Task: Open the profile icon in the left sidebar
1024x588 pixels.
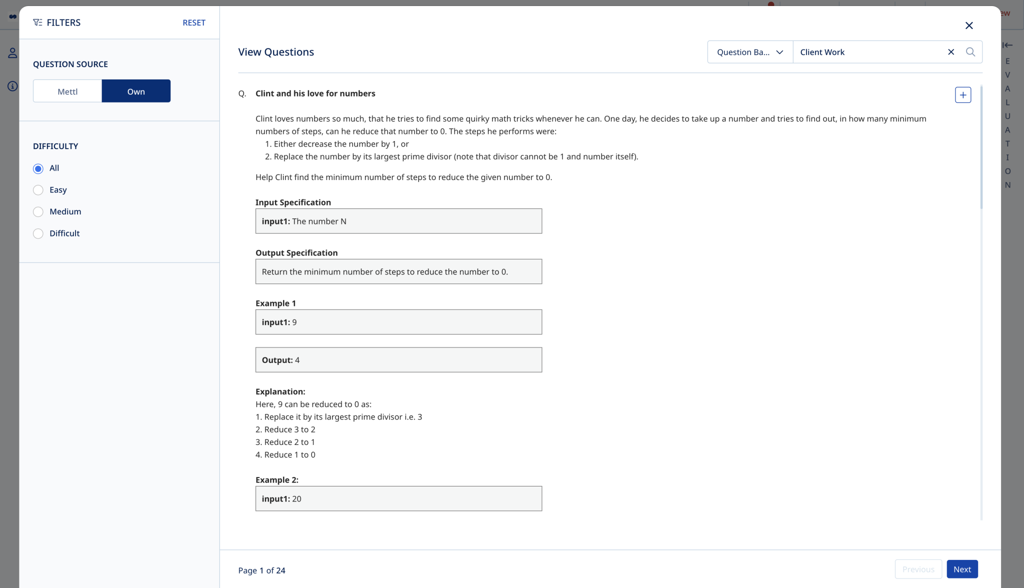Action: click(11, 52)
